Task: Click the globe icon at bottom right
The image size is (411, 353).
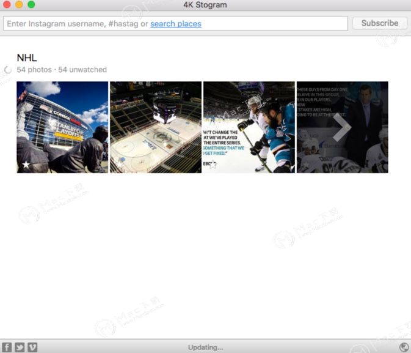Action: click(x=404, y=347)
